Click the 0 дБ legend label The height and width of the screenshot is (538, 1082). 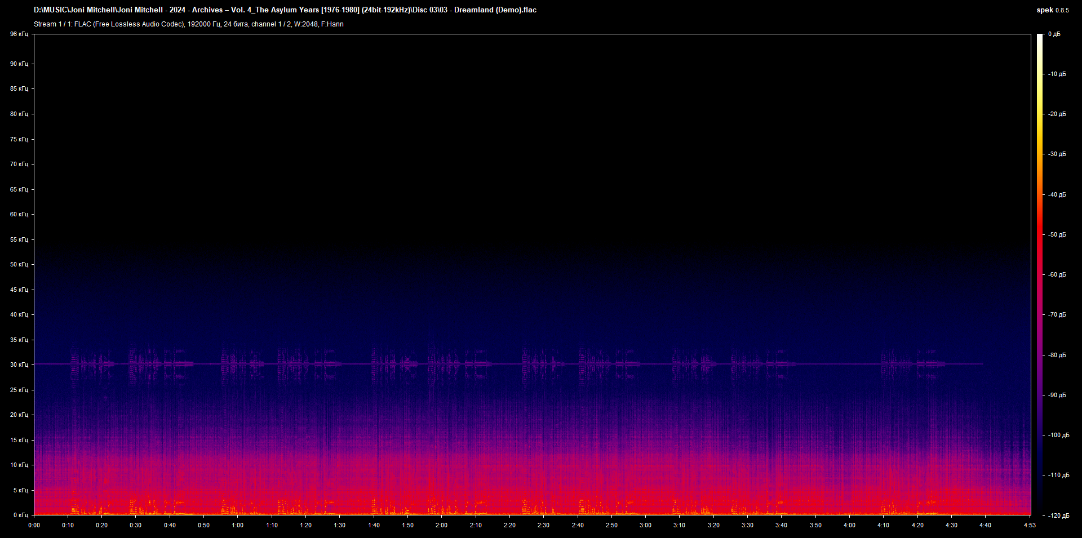point(1054,34)
